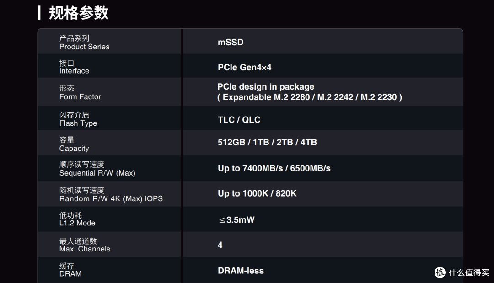Click the PCIe Gen4×4 value
494x283 pixels.
pos(244,67)
